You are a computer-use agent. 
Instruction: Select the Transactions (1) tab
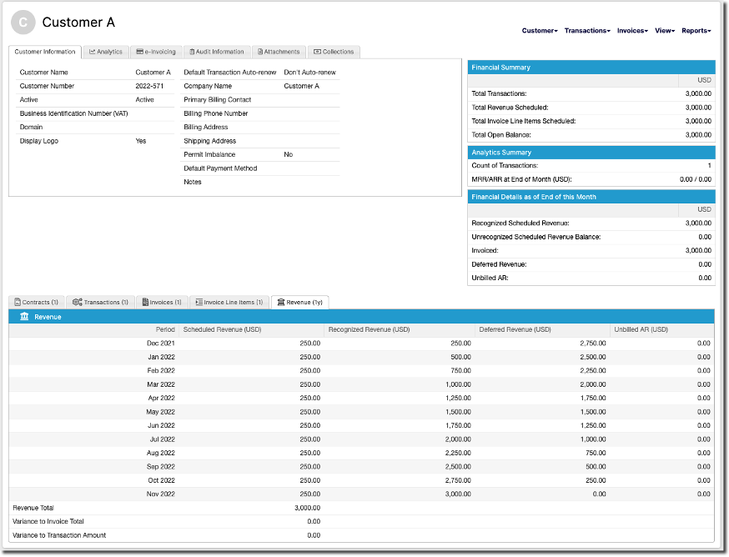(100, 302)
